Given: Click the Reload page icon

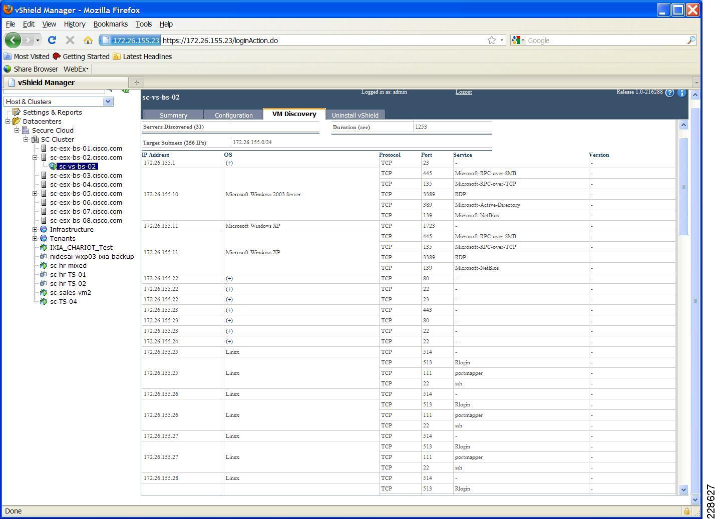Looking at the screenshot, I should coord(52,40).
